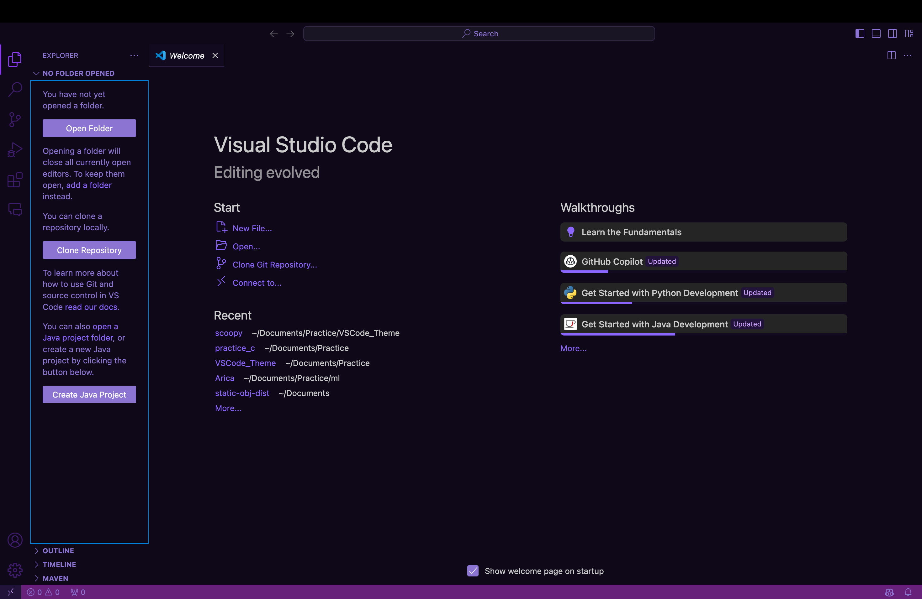This screenshot has width=922, height=599.
Task: Click the Clone Repository button
Action: click(x=89, y=250)
